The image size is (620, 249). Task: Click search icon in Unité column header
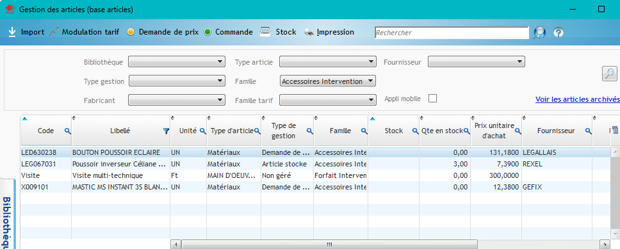[202, 131]
